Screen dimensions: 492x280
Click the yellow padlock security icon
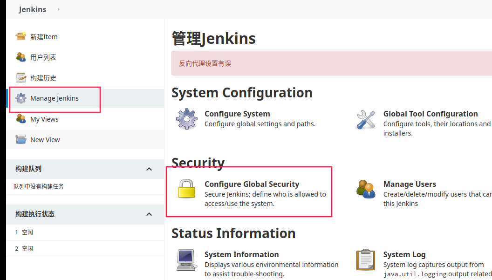(186, 189)
